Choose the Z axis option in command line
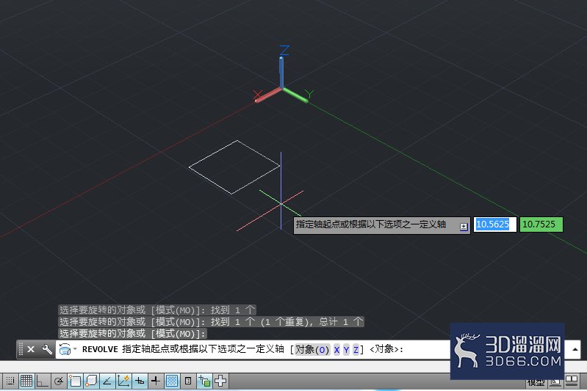 click(x=356, y=350)
